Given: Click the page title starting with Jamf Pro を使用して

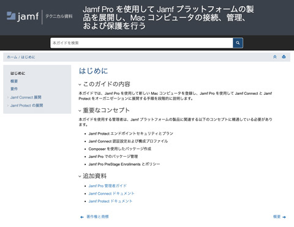Looking at the screenshot, I should pos(168,18).
